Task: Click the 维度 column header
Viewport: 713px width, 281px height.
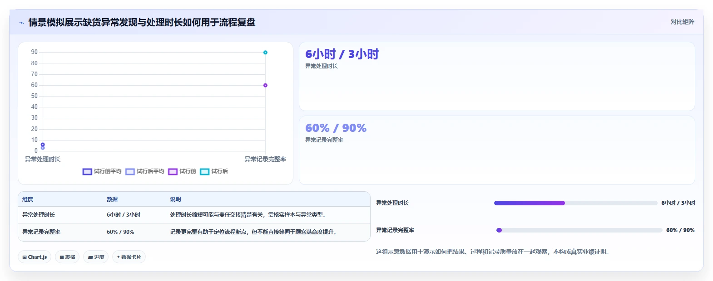Action: (x=28, y=199)
